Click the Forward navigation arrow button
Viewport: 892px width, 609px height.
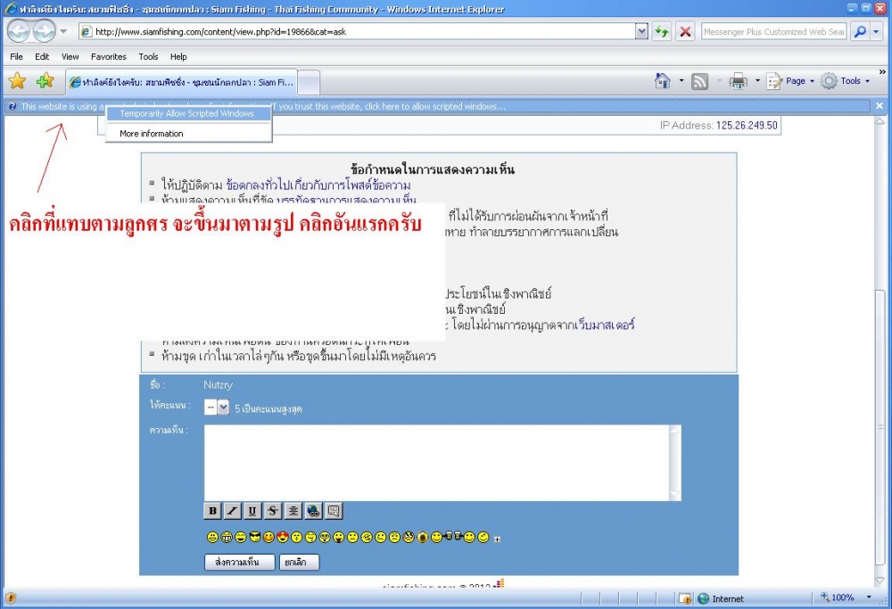click(44, 31)
